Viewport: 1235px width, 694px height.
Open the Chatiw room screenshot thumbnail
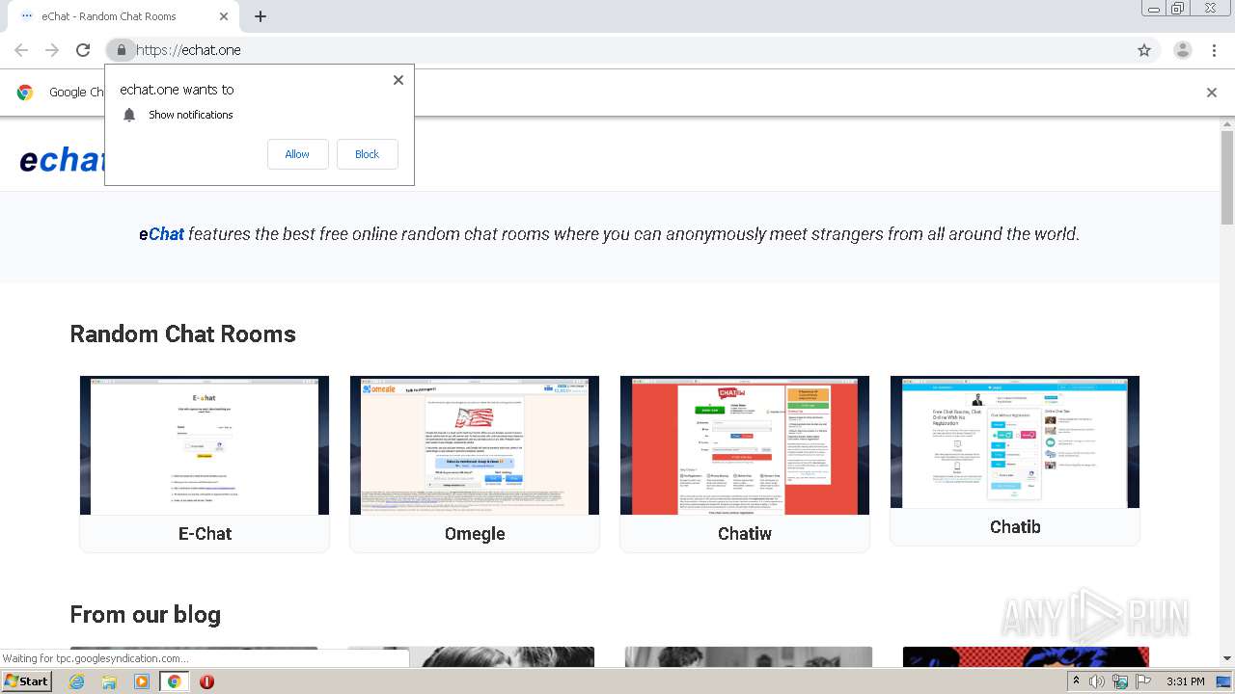coord(745,445)
